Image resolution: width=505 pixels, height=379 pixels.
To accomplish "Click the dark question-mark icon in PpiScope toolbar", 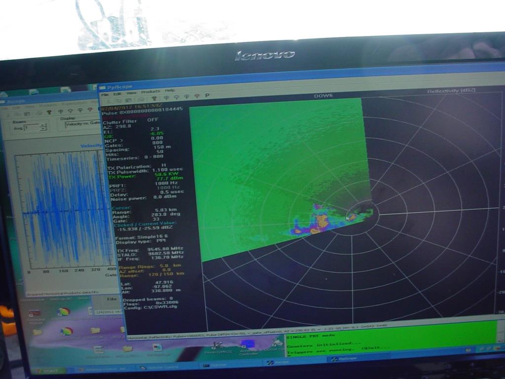I will pos(154,98).
